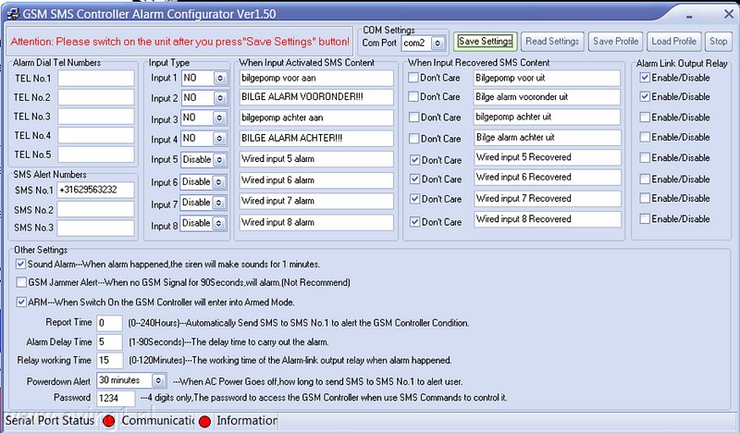Click the app icon in the title bar
740x433 pixels.
tap(13, 14)
